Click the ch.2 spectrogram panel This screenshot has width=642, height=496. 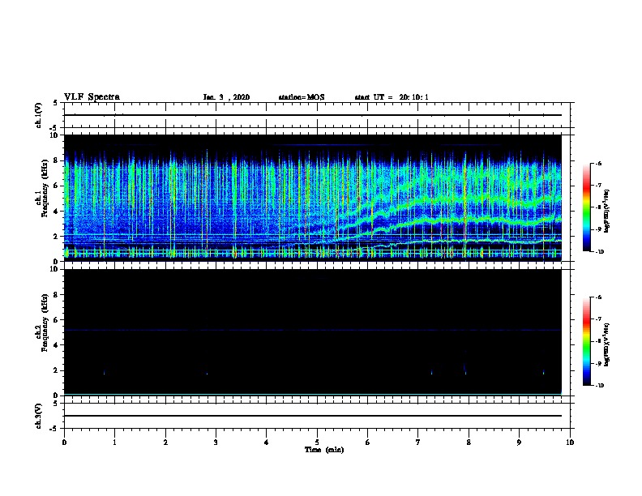[x=312, y=332]
